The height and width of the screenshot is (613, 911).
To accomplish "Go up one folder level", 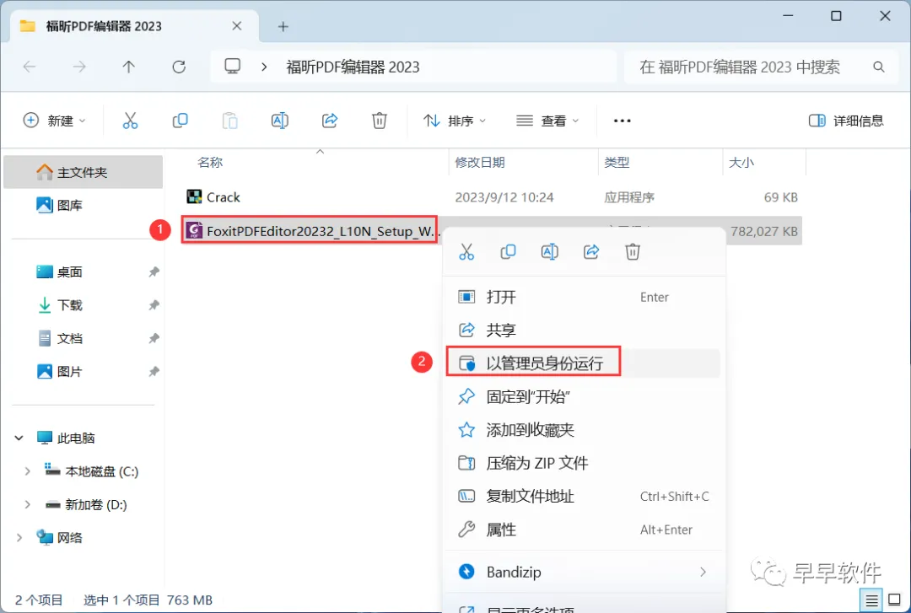I will pyautogui.click(x=129, y=67).
